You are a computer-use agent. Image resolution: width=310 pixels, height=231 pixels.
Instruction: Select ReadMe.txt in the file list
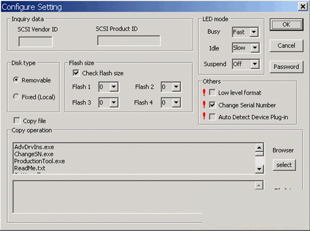pos(30,168)
